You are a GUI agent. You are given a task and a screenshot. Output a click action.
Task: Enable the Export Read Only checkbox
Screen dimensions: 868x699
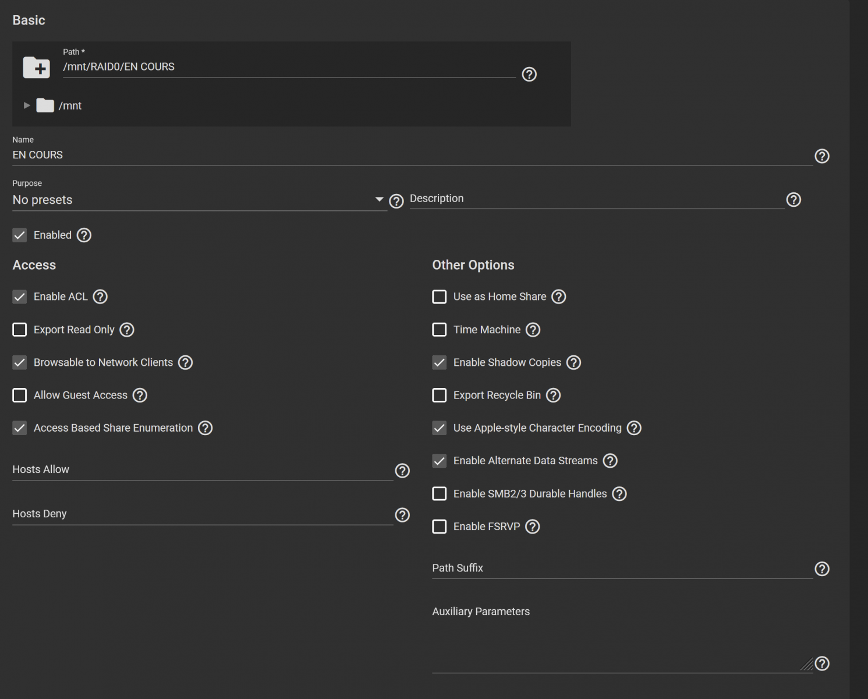(x=20, y=330)
